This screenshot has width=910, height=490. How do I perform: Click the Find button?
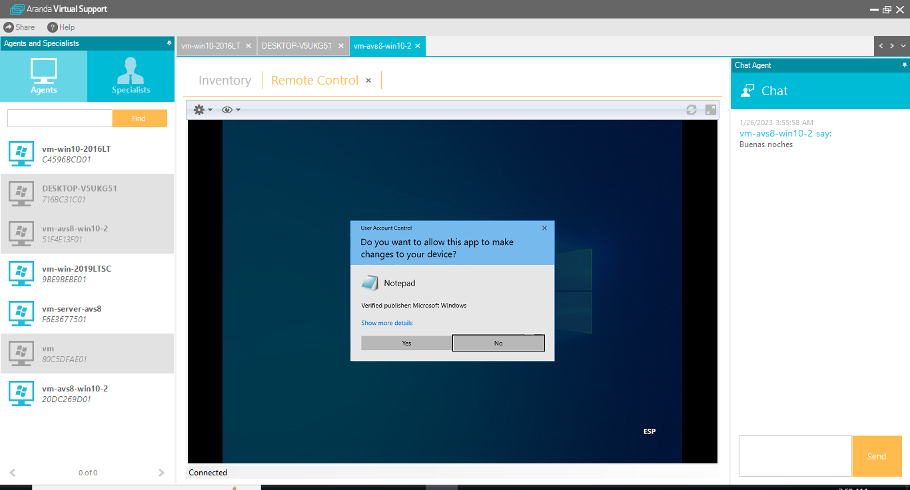click(x=139, y=119)
